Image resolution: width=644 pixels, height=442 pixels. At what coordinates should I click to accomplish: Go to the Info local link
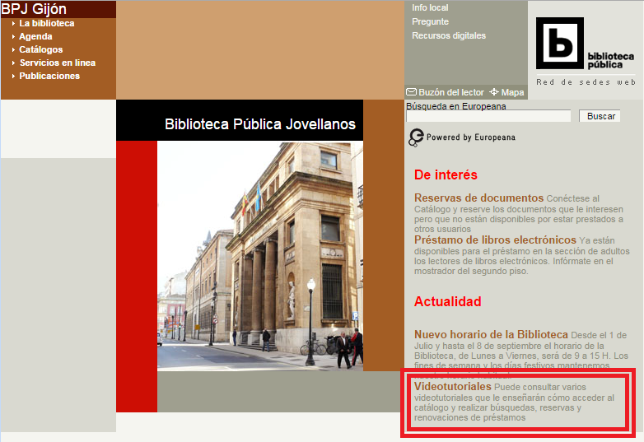[430, 8]
